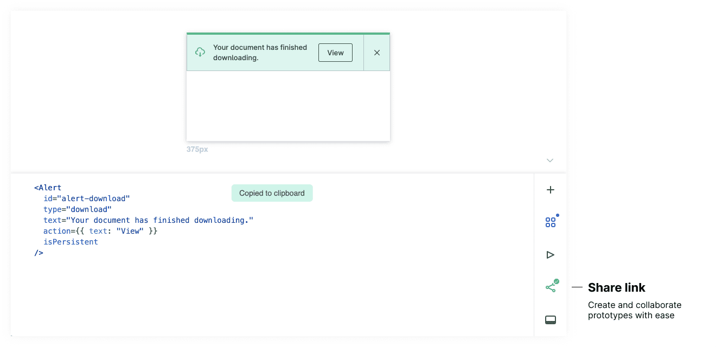Open the components grid icon
The image size is (716, 347).
coord(551,222)
